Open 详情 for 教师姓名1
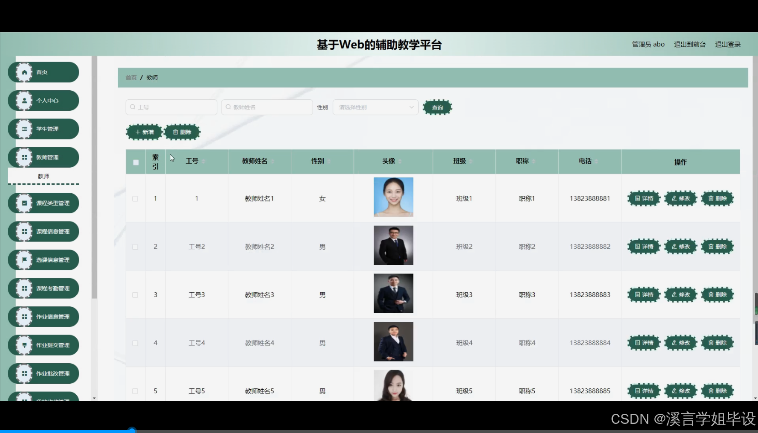 [644, 198]
